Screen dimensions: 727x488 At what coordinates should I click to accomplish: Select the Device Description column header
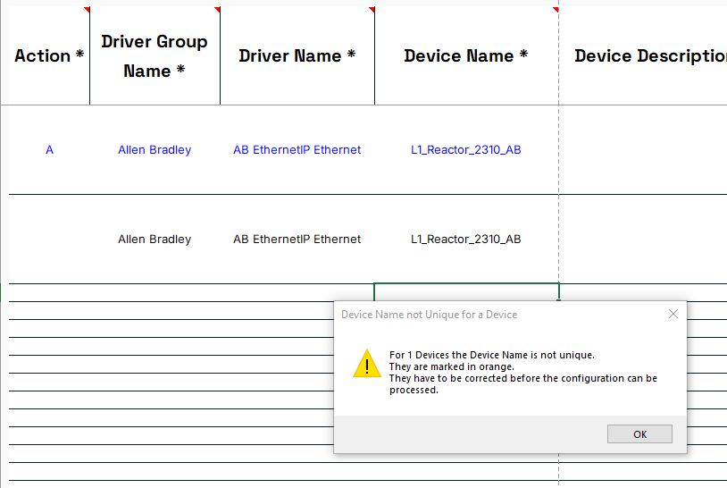[x=643, y=55]
